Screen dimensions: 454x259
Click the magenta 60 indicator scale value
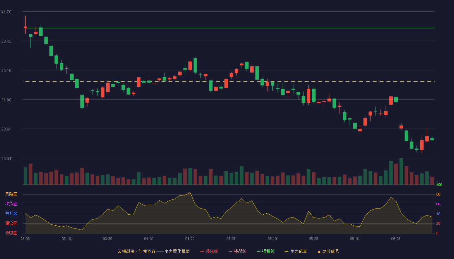click(x=438, y=204)
